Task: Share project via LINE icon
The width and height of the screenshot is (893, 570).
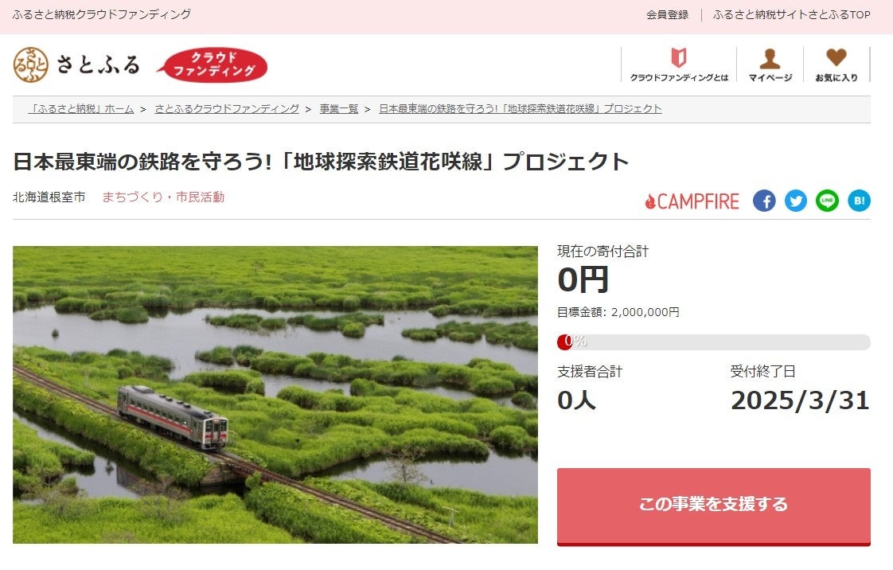Action: (x=827, y=201)
